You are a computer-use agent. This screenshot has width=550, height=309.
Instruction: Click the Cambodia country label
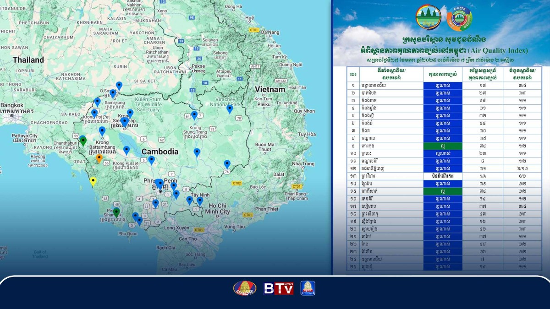point(160,152)
